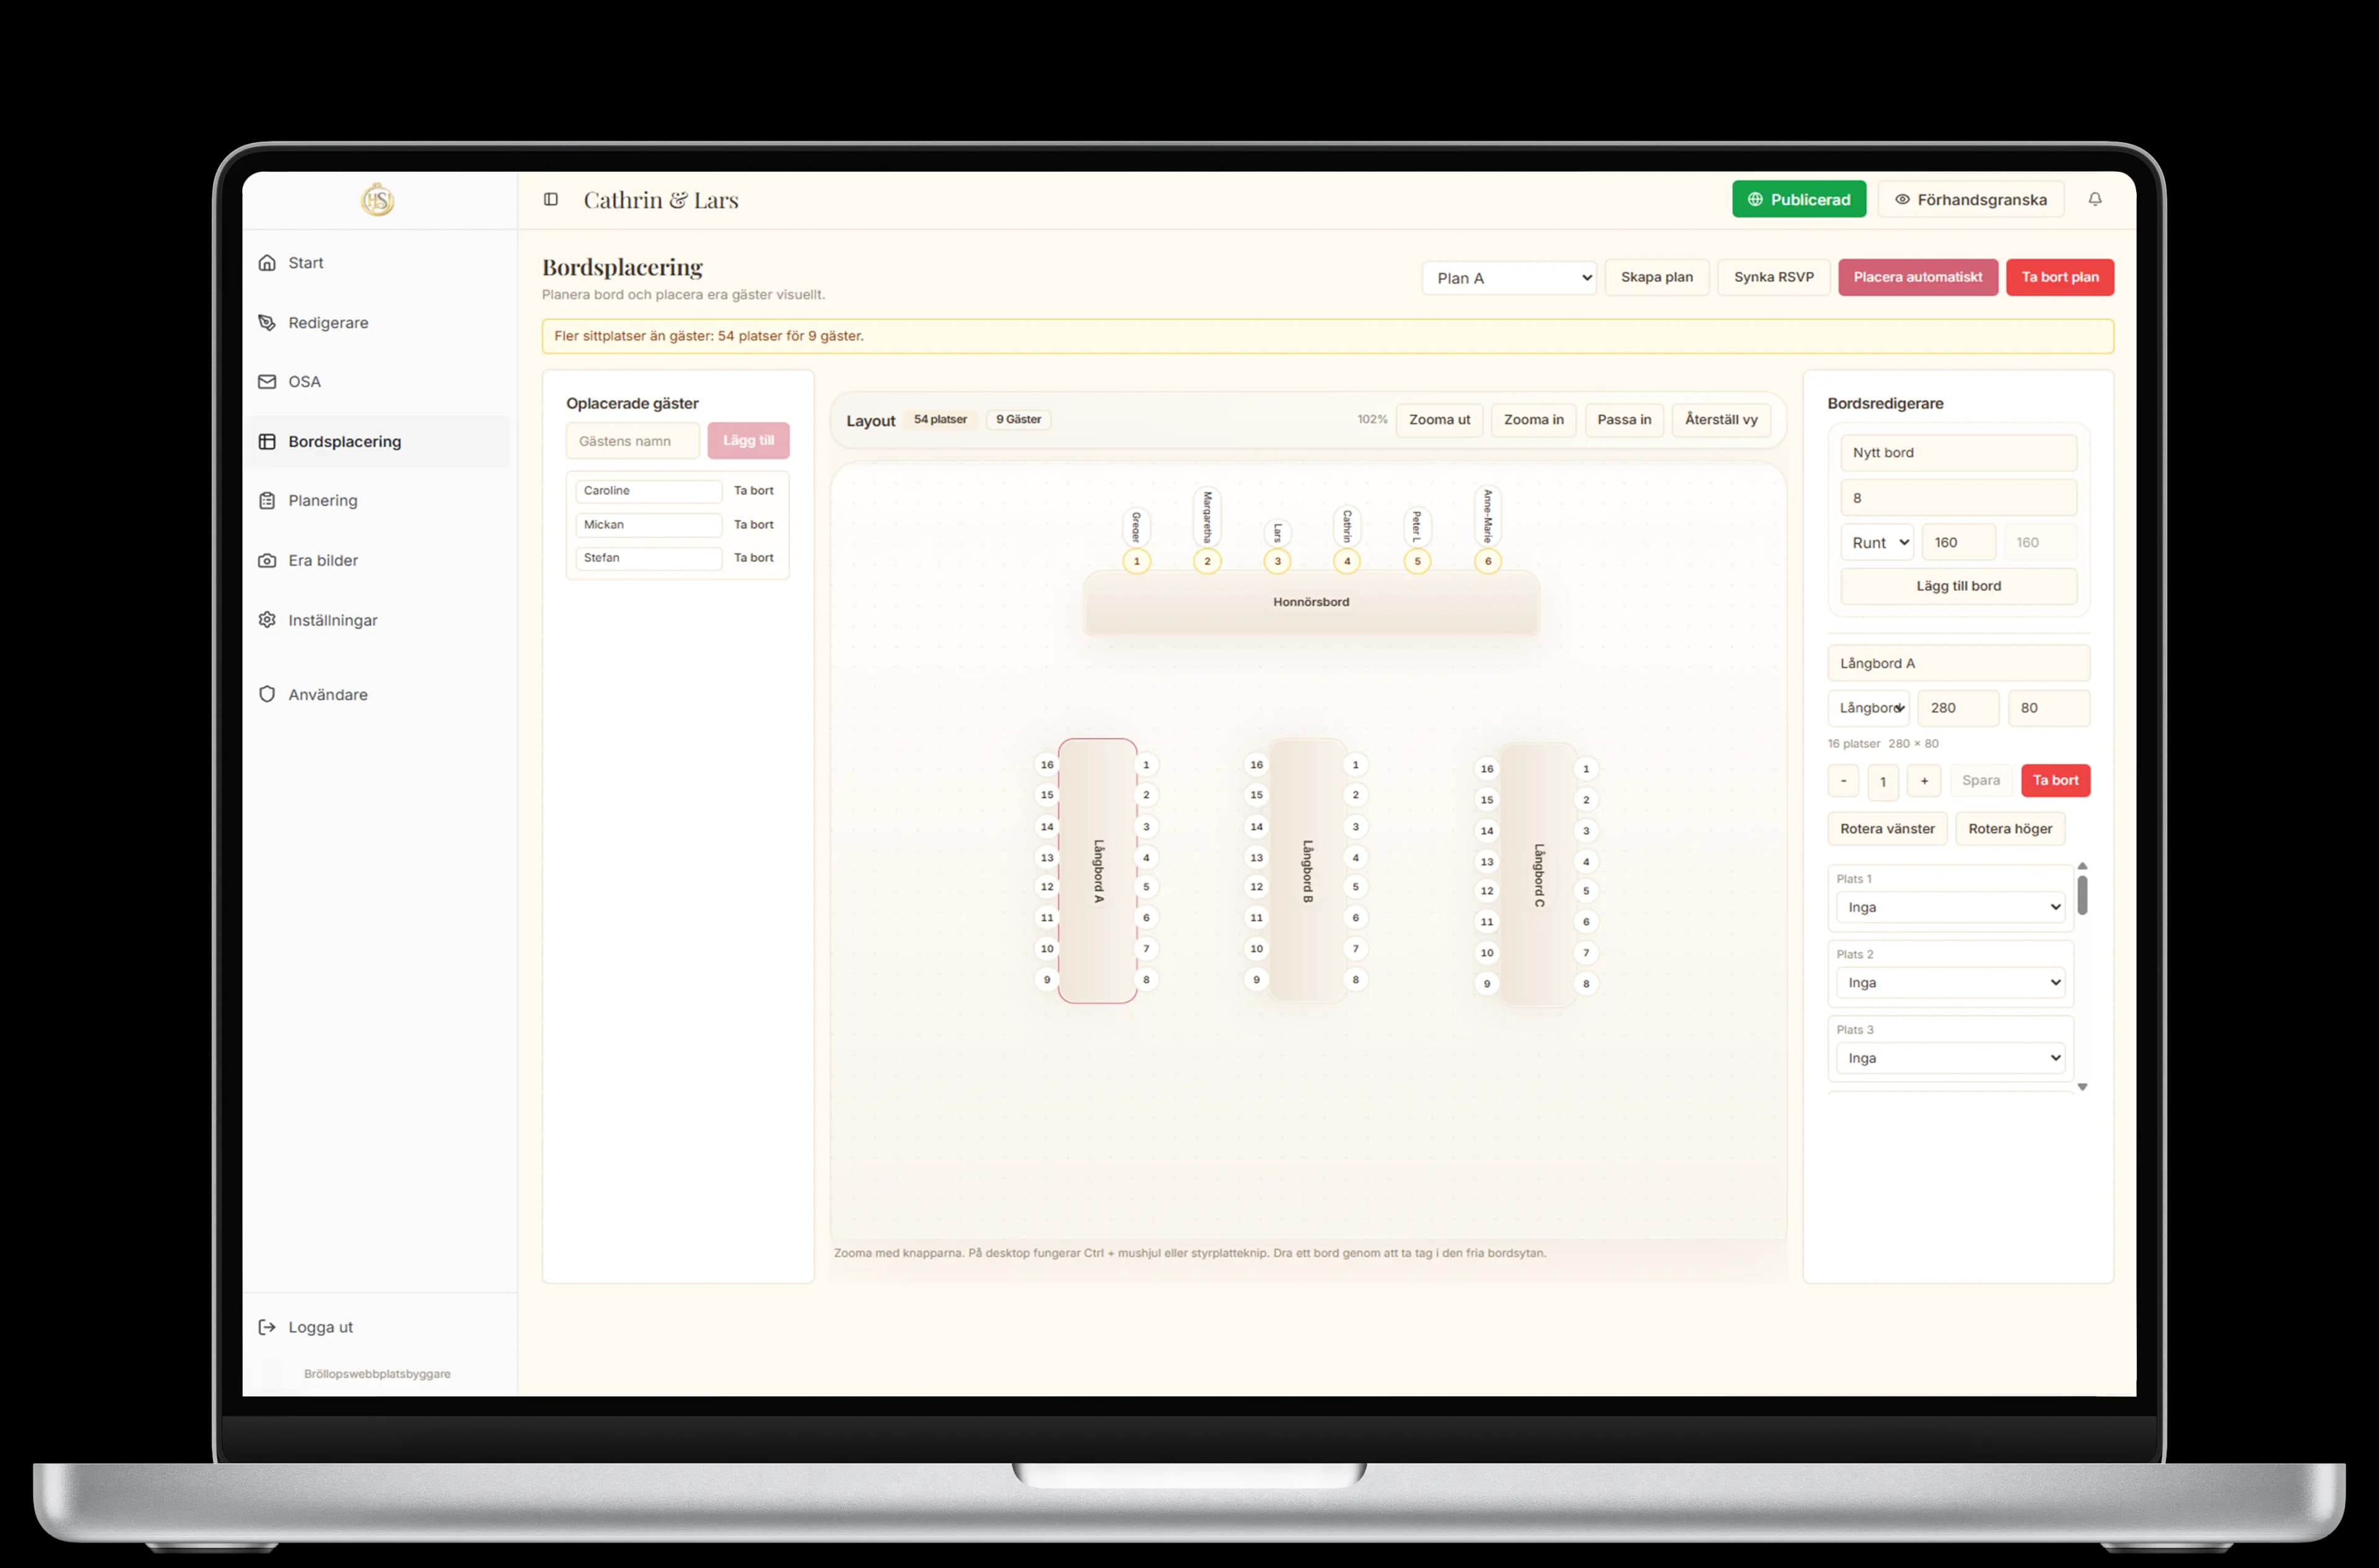Click Rotera höger button
This screenshot has height=1568, width=2379.
(2010, 829)
